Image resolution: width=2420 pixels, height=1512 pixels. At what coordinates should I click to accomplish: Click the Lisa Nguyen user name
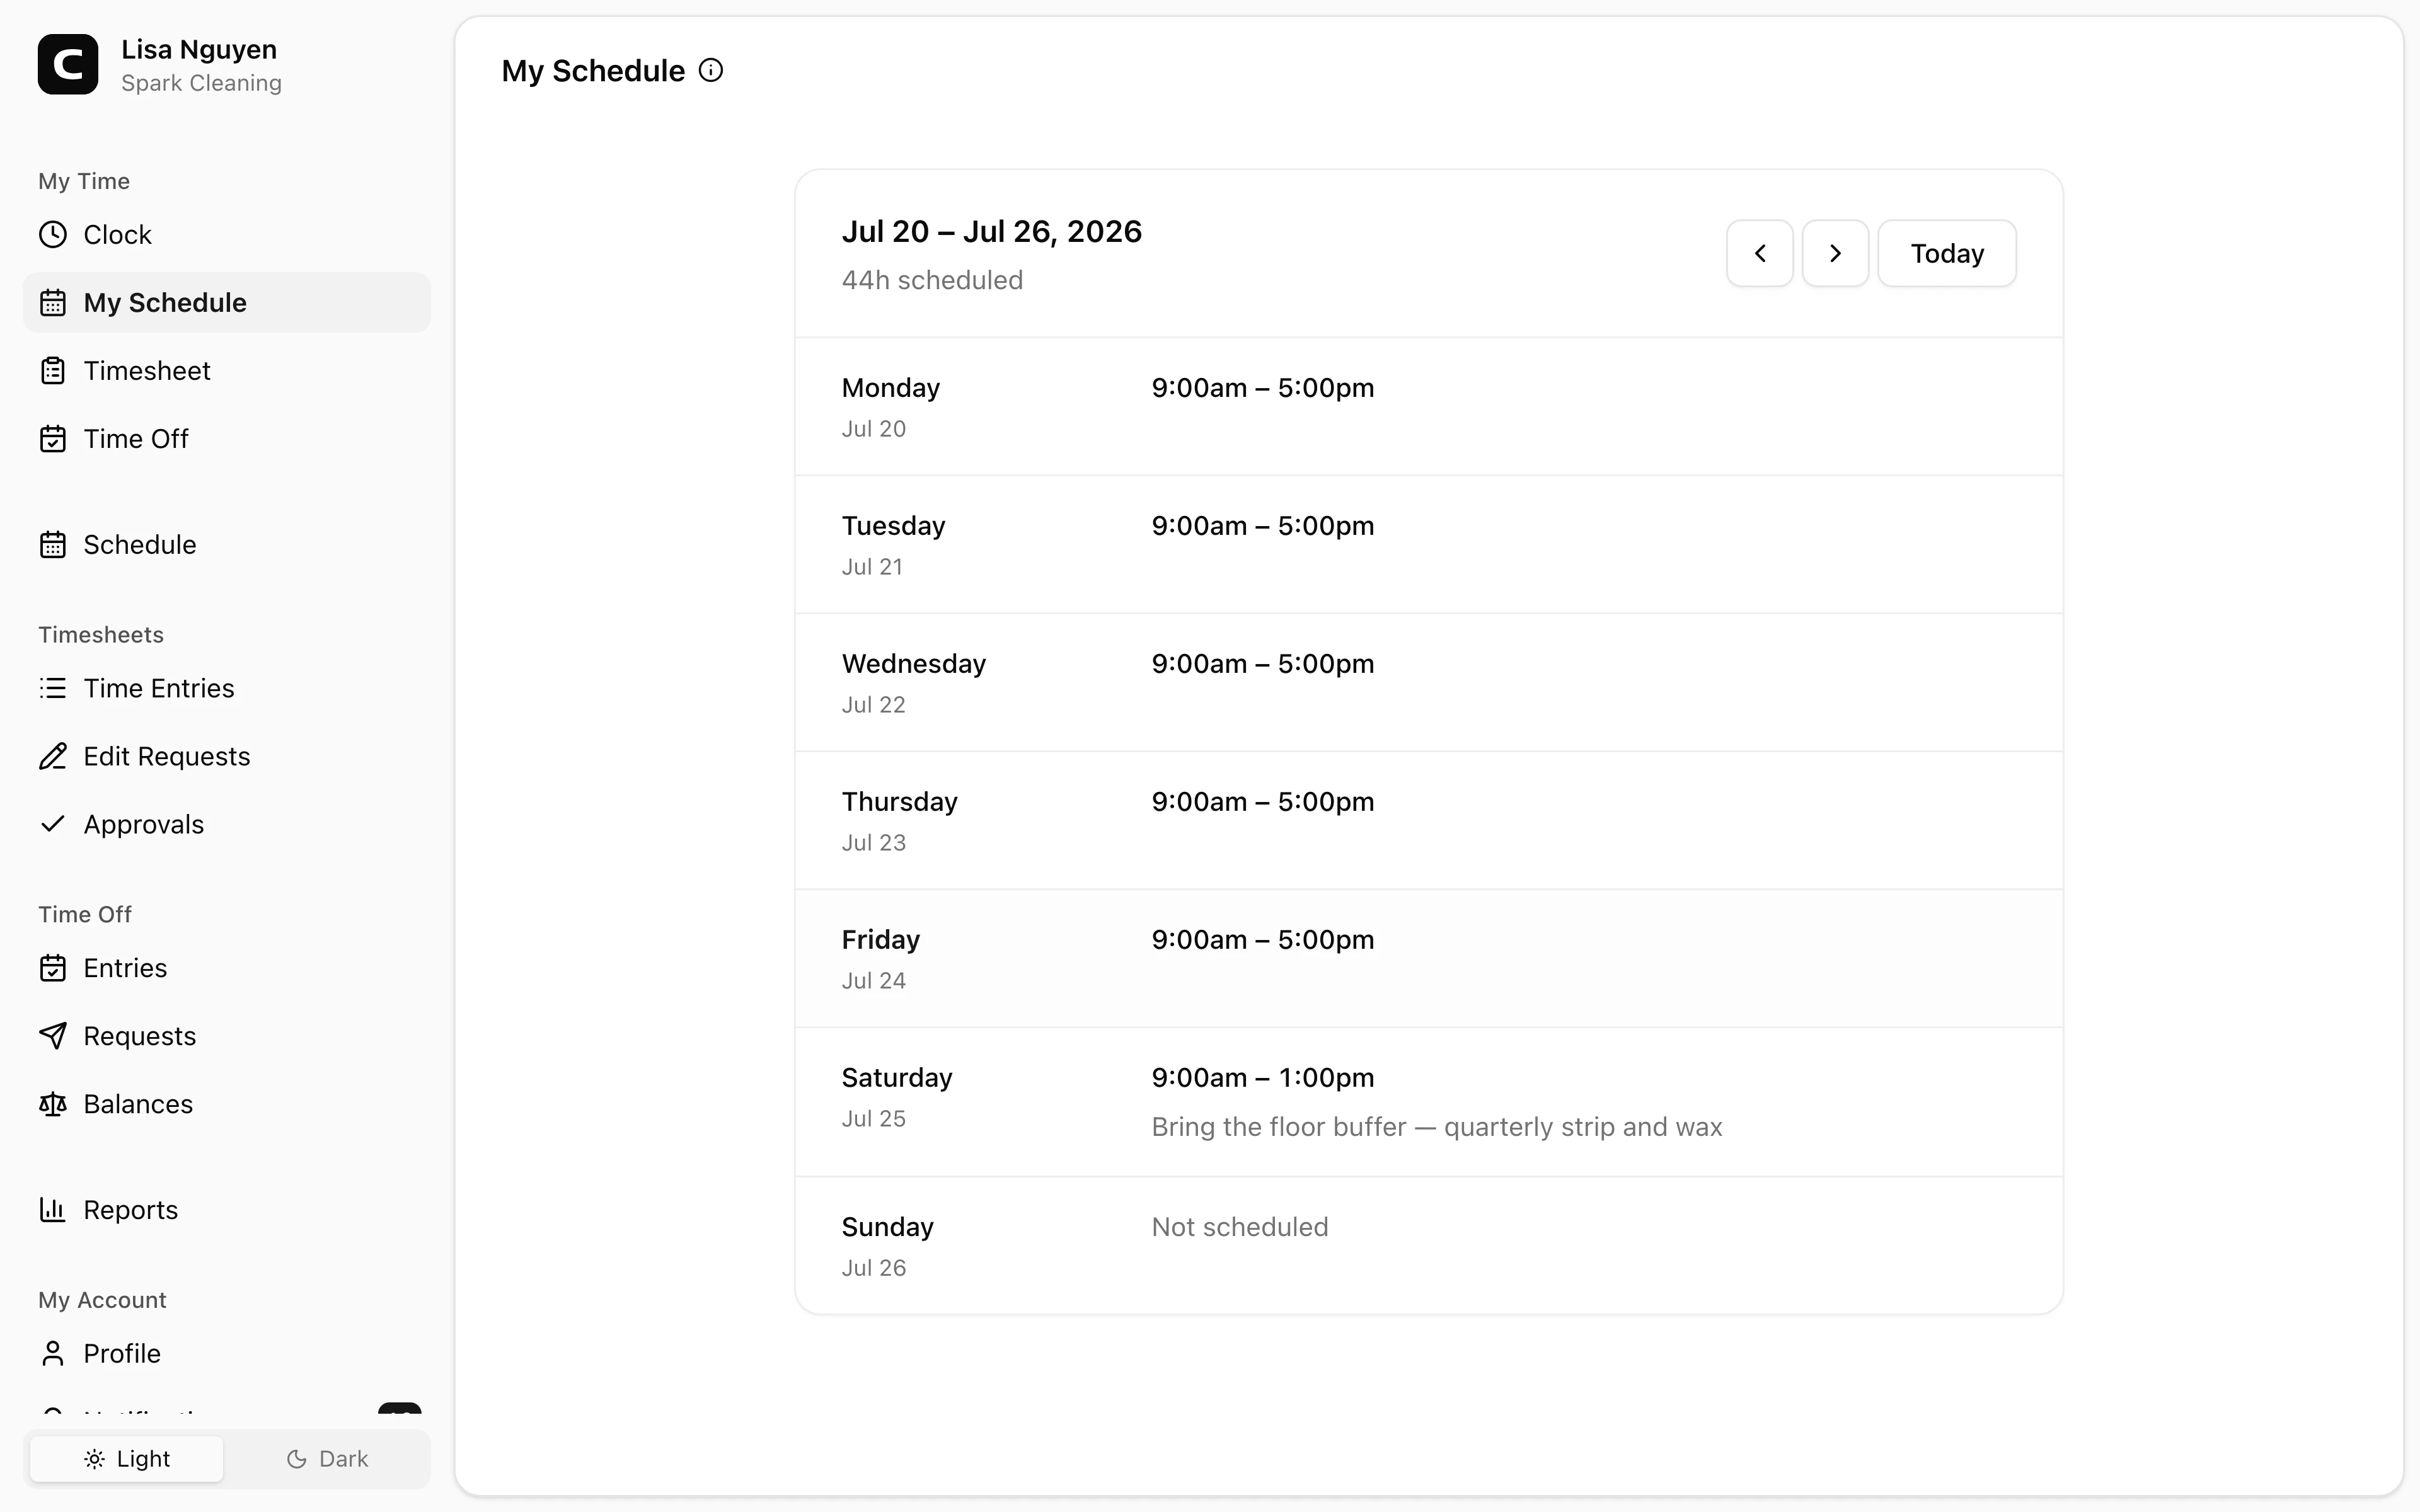click(199, 49)
